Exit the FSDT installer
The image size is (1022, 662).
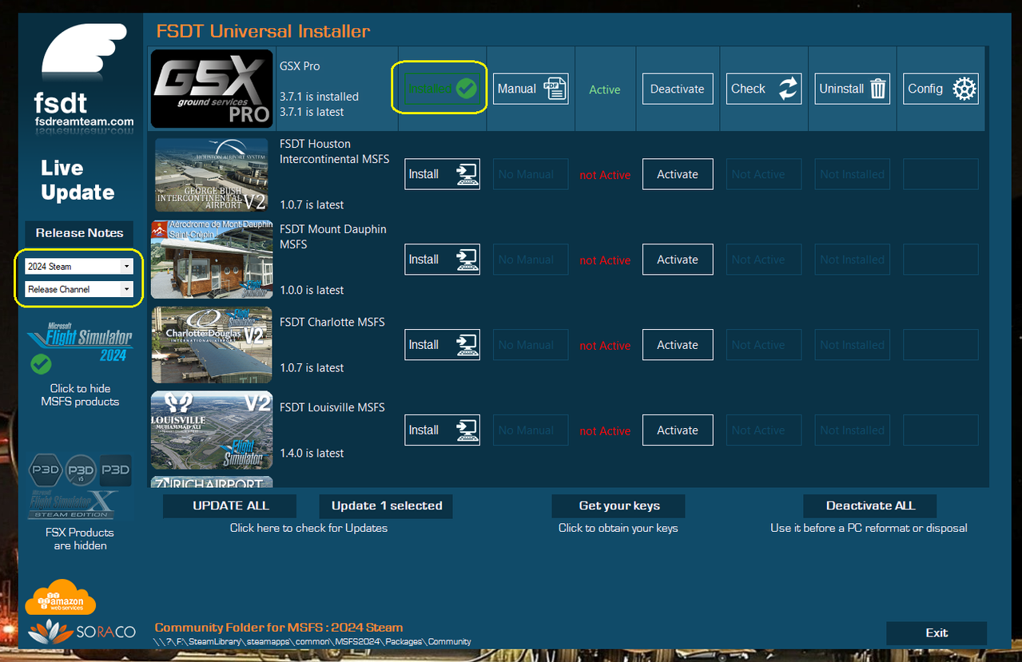tap(937, 632)
